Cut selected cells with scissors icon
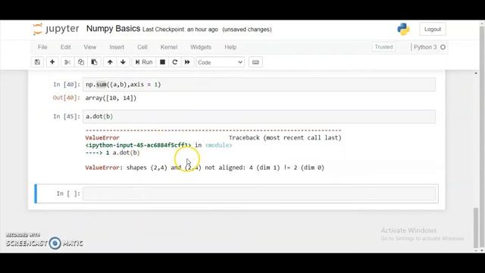The width and height of the screenshot is (485, 273). [67, 62]
